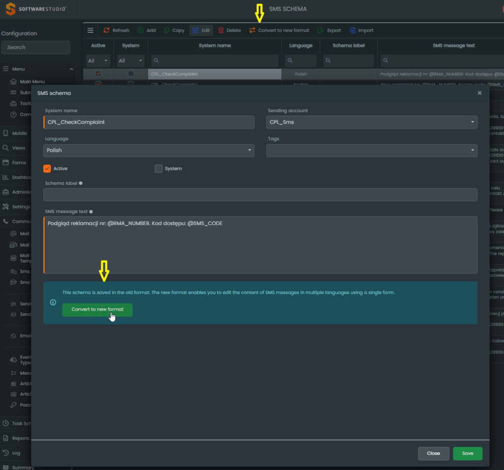Image resolution: width=504 pixels, height=470 pixels.
Task: Close the SMS schema dialog with X
Action: tap(479, 93)
